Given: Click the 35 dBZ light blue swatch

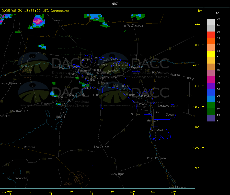Looking at the screenshot, I should coord(211,99).
